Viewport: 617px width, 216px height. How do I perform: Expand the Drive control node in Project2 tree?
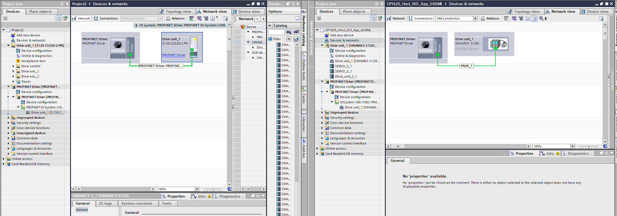coord(13,66)
